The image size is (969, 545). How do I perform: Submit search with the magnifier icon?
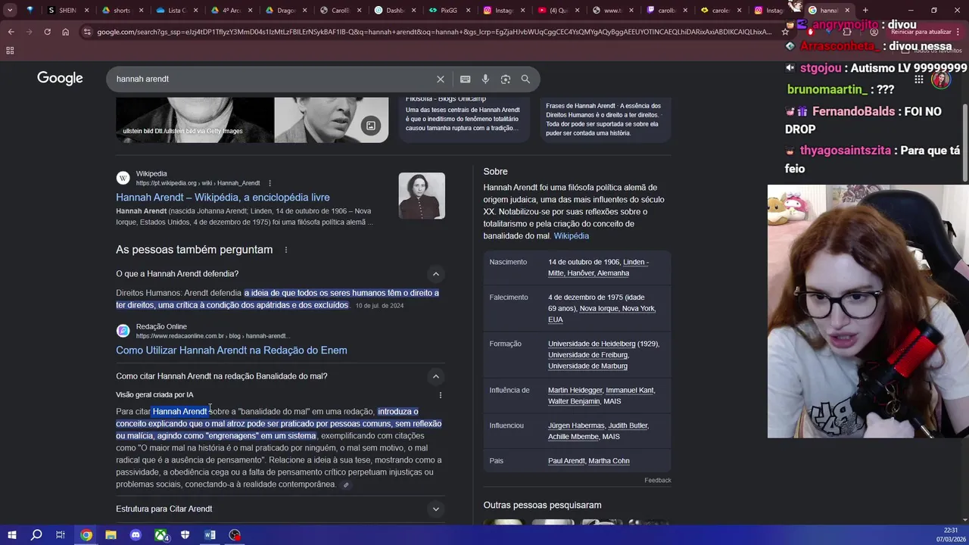click(525, 79)
